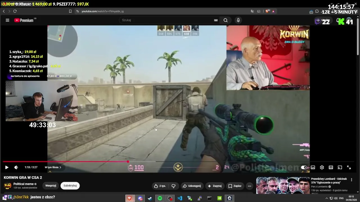Screen dimensions: 360x202
Task: Open the Political meme channel avatar
Action: pos(8,186)
